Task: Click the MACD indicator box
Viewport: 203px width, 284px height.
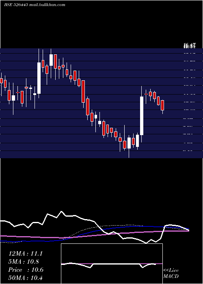Action: coord(112,264)
